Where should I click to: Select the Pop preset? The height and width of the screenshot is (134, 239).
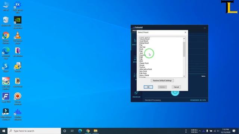(141, 45)
